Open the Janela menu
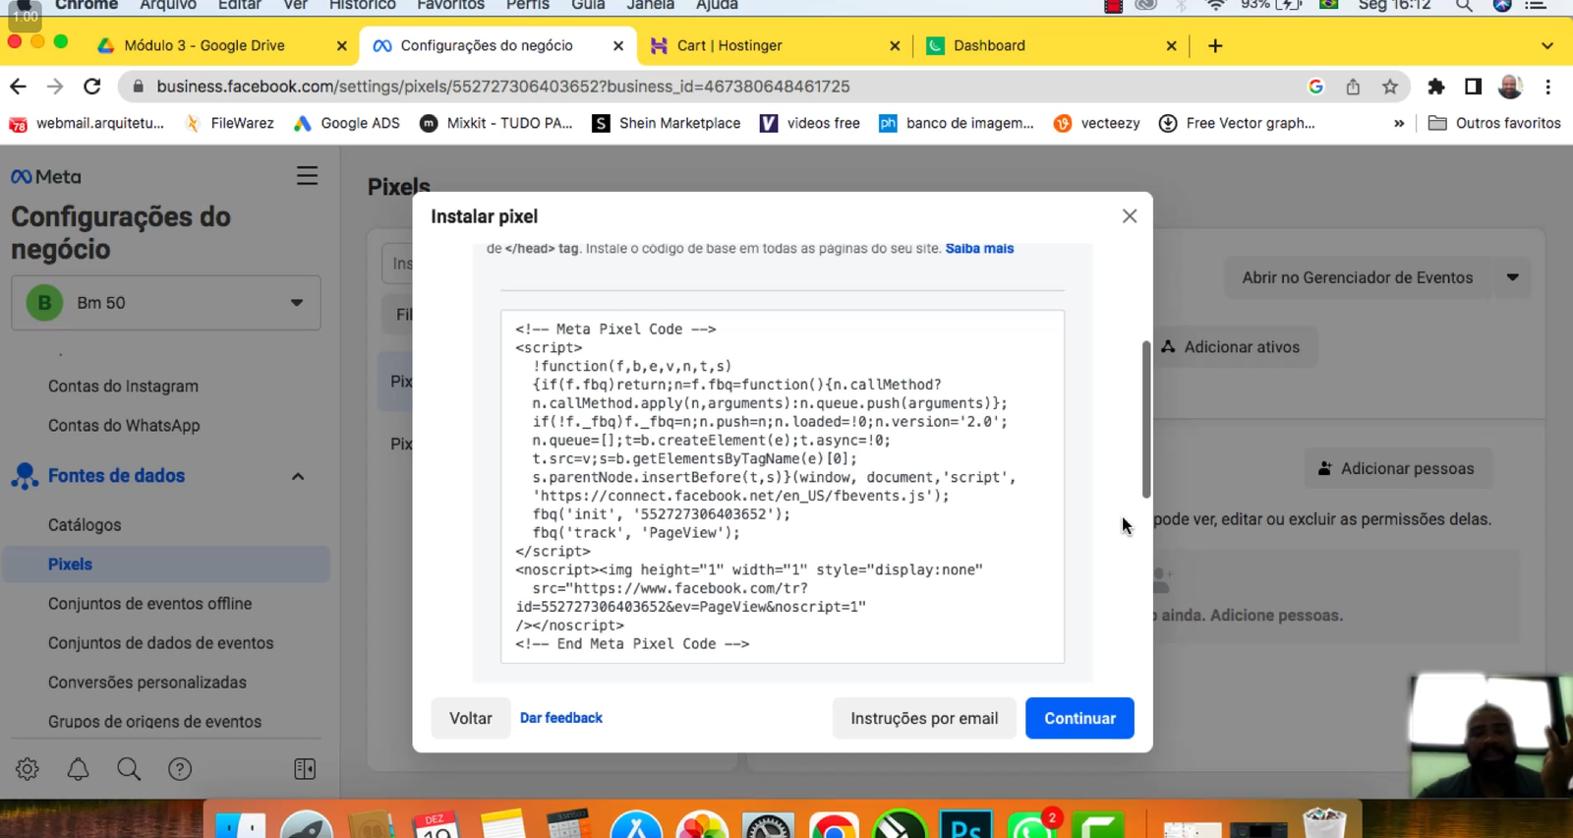This screenshot has height=838, width=1573. pos(651,5)
